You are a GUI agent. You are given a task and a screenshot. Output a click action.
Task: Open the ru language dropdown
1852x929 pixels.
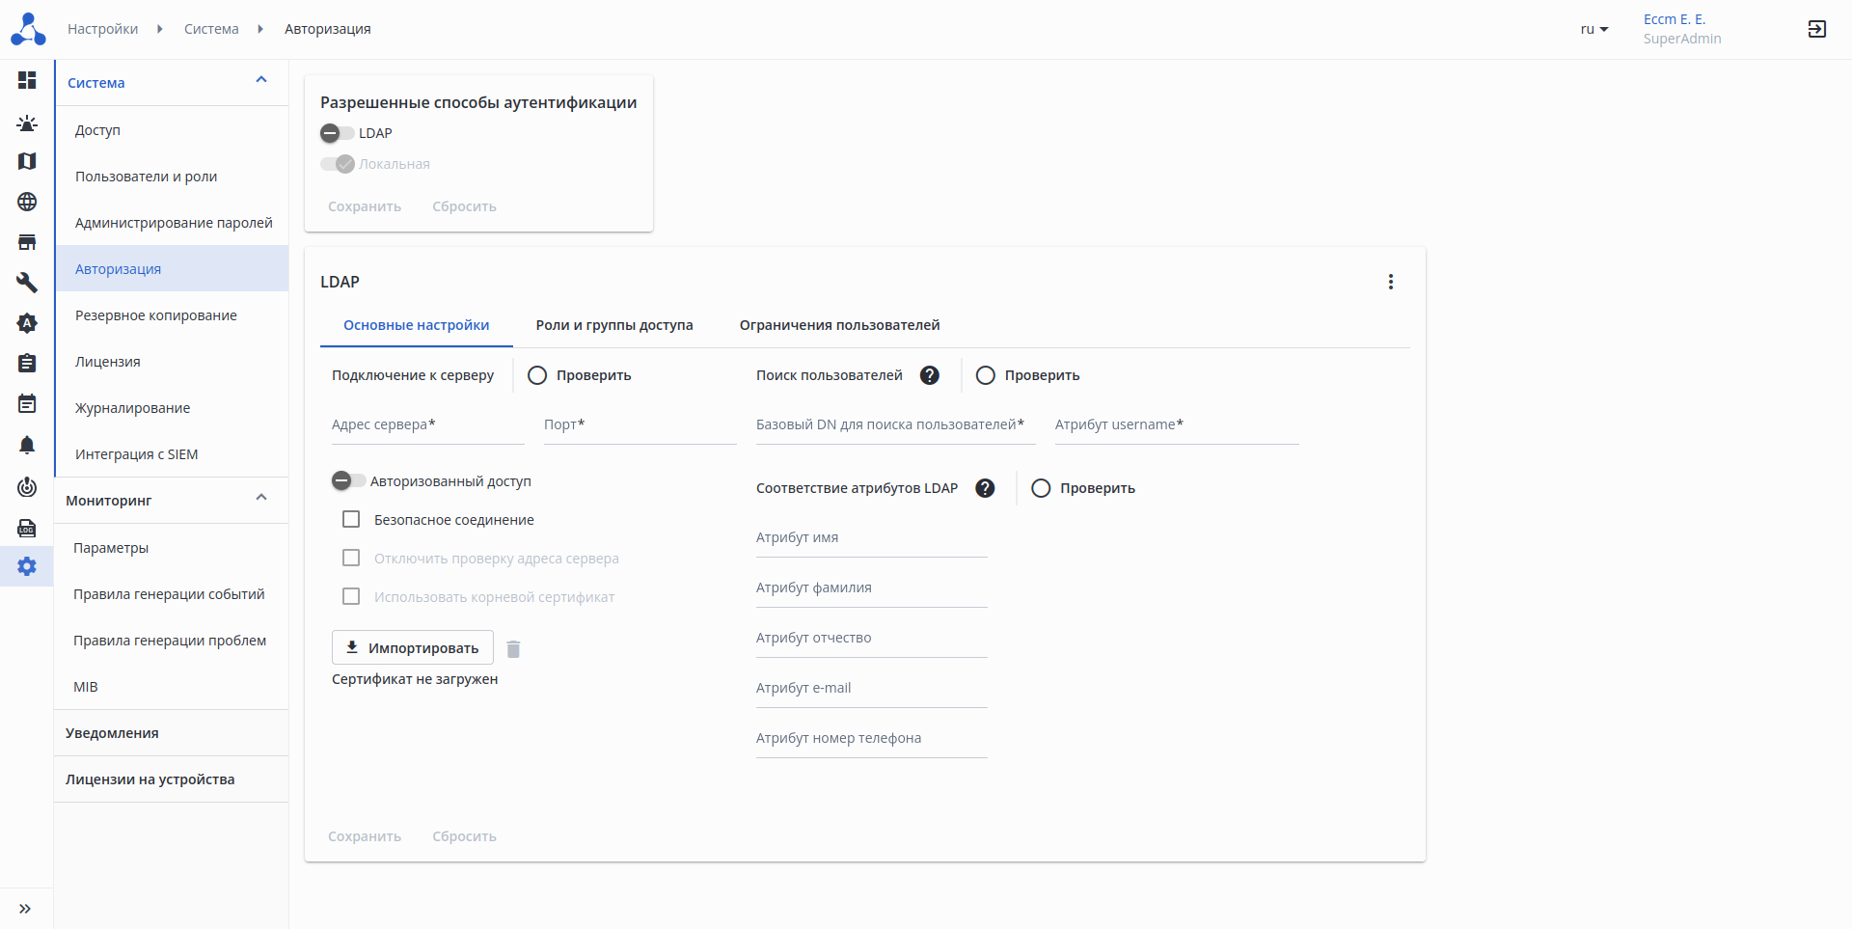click(1593, 29)
